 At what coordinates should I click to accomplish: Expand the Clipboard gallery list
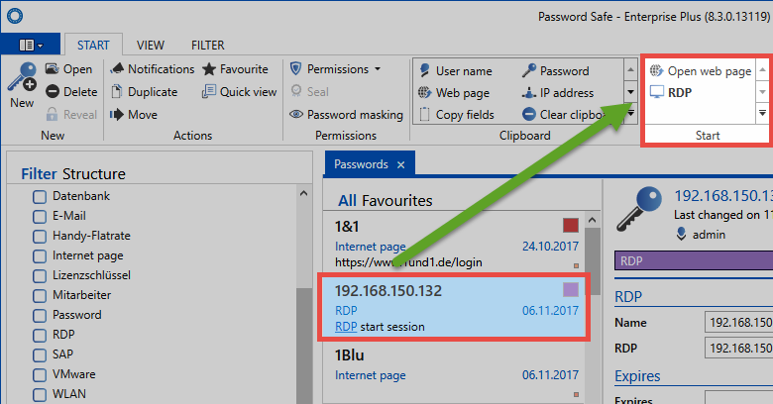[630, 113]
